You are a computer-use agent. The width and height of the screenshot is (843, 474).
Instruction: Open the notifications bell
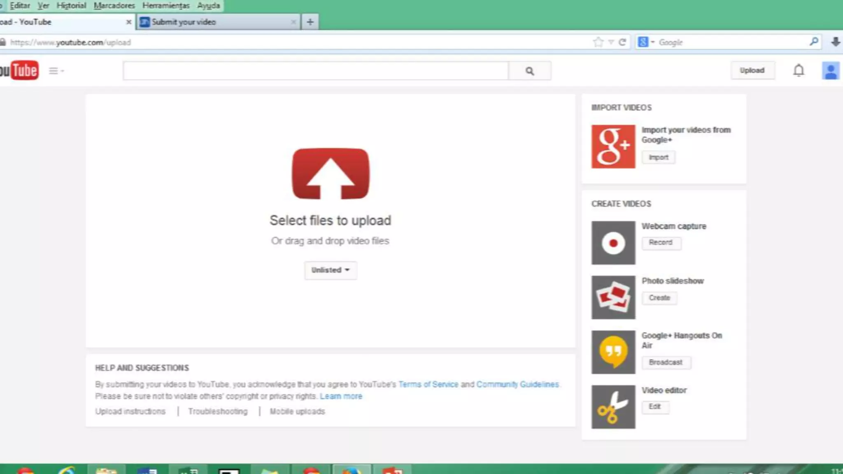(799, 71)
